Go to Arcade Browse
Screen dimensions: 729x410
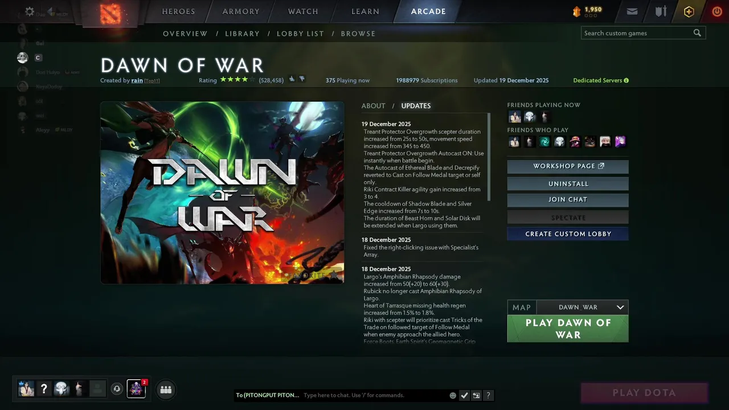(358, 34)
